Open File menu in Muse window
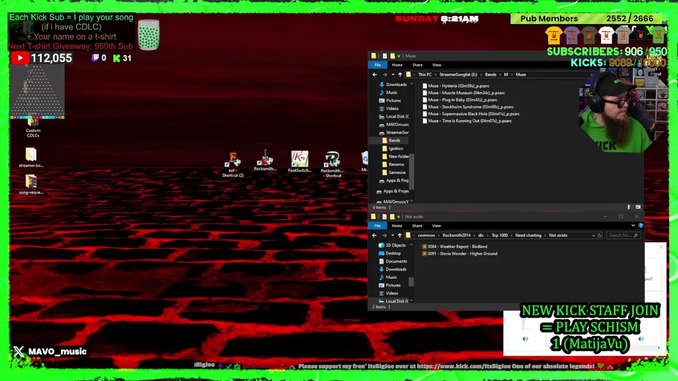 (x=378, y=65)
